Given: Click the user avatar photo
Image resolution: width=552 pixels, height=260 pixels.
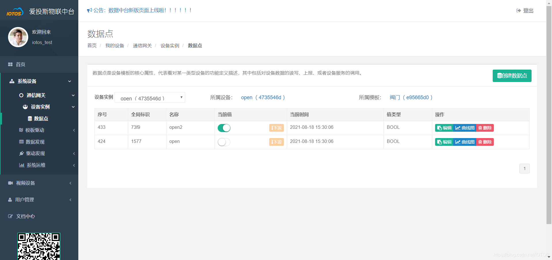Looking at the screenshot, I should pyautogui.click(x=18, y=37).
